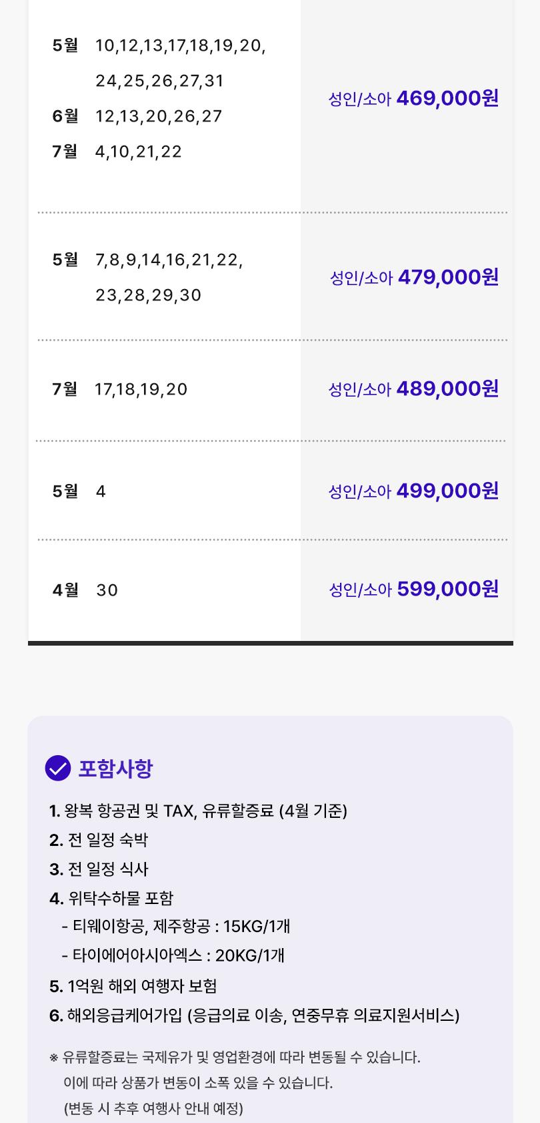Image resolution: width=540 pixels, height=1123 pixels.
Task: Select the 왕복 항공권 및 TAX item
Action: tap(198, 811)
